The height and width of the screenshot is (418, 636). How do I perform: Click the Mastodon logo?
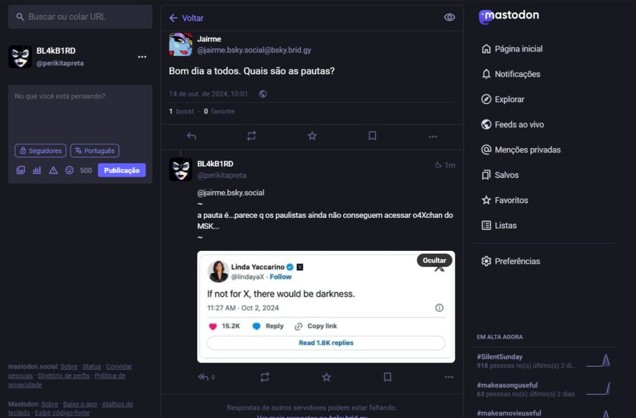(x=509, y=17)
